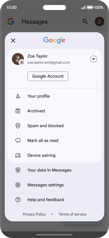The width and height of the screenshot is (109, 238).
Task: Choose Mark all as read
Action: coord(54,141)
